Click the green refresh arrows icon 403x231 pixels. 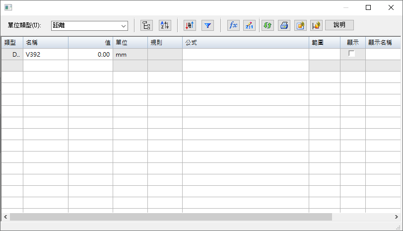(x=268, y=25)
